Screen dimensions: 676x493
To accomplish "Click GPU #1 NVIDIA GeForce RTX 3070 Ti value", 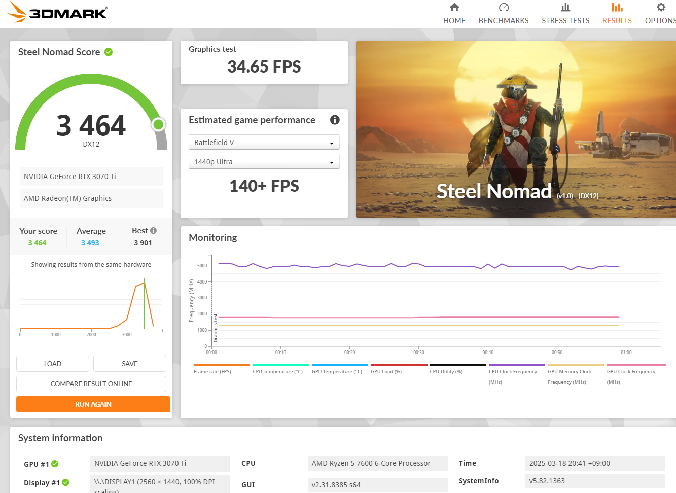I will click(x=160, y=463).
